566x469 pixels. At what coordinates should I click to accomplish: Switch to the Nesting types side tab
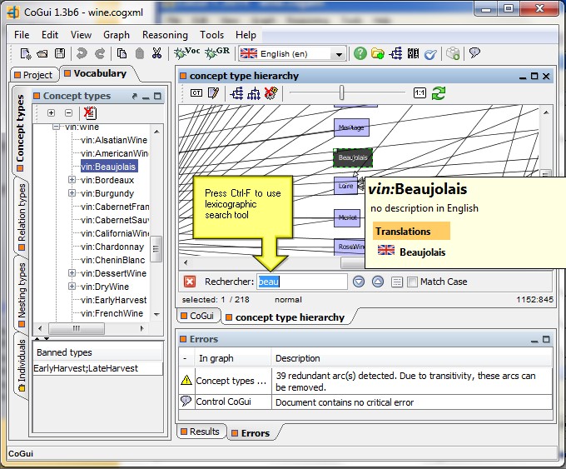point(22,295)
